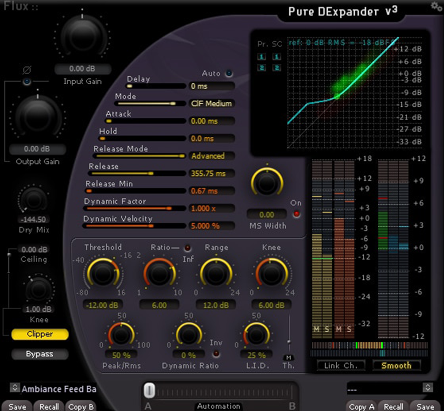Open the Ambiance Feed Back preset menu
Viewport: 444px width, 411px height.
coord(55,388)
